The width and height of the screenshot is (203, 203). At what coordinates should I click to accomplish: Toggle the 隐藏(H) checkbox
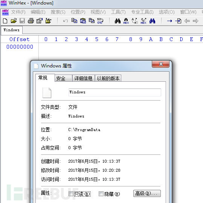coord(101,194)
